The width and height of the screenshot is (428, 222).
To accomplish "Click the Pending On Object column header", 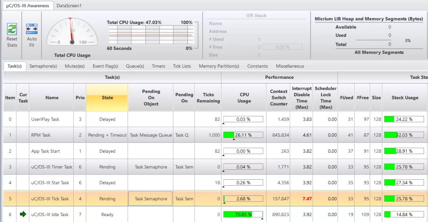I will tap(151, 97).
